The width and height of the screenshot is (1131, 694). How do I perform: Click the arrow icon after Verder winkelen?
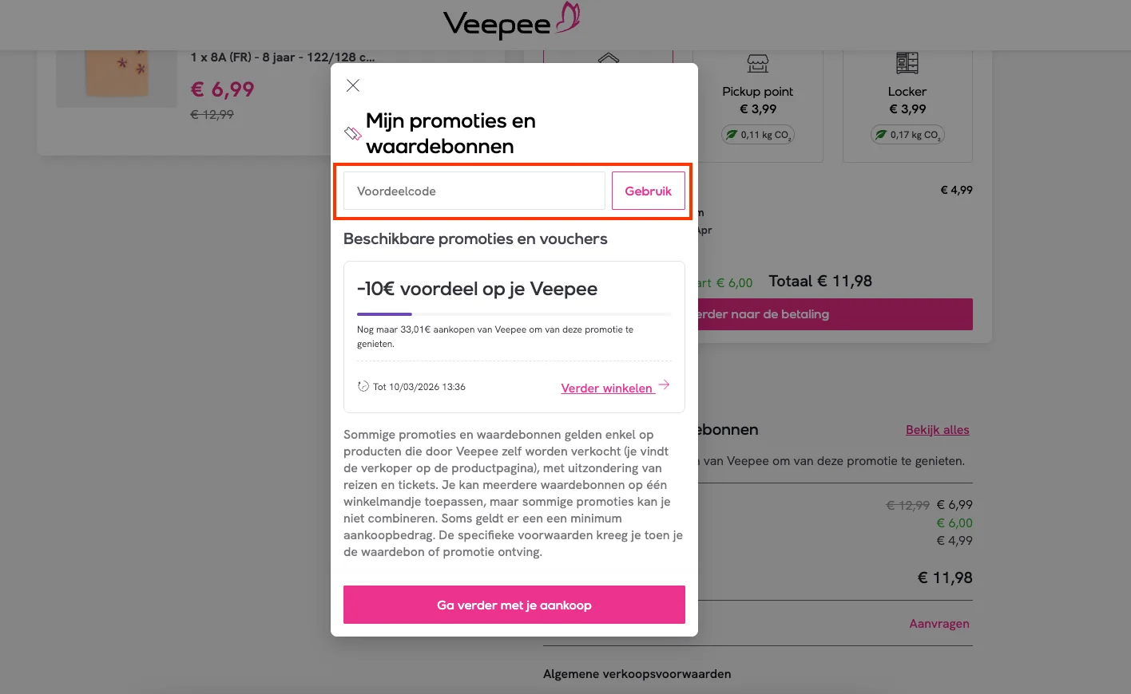pos(664,385)
